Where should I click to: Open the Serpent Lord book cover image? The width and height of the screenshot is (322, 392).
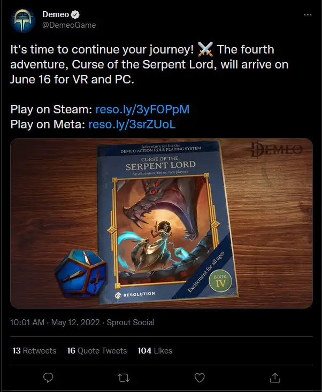coord(162,223)
